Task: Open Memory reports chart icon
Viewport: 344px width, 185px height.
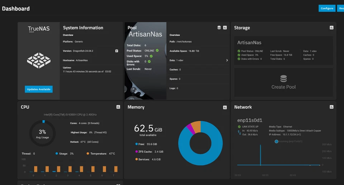Action: (x=225, y=107)
